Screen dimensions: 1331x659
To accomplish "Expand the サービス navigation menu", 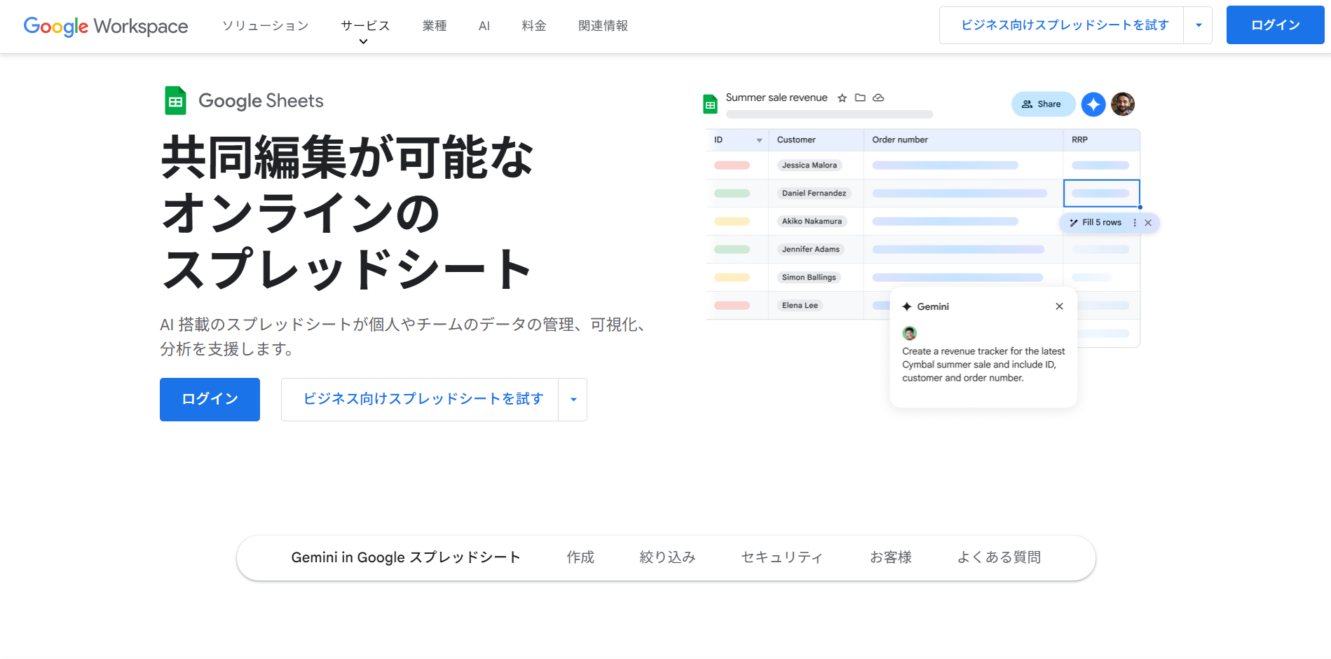I will [364, 27].
